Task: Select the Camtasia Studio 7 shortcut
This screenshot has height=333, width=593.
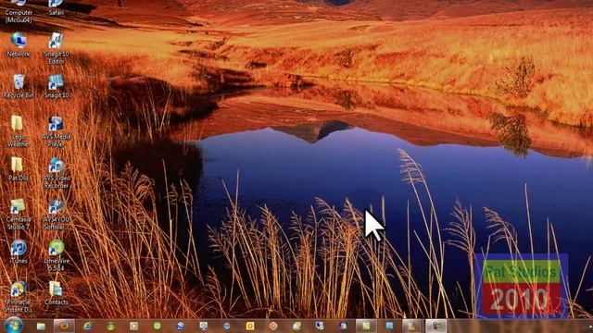Action: click(x=19, y=214)
